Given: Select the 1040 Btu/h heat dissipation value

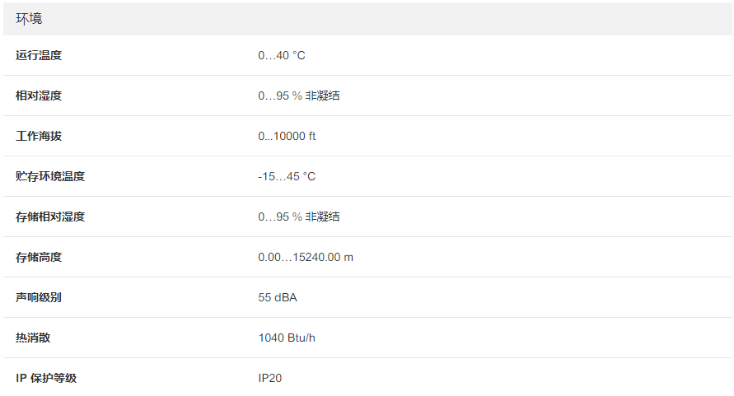Looking at the screenshot, I should (287, 338).
